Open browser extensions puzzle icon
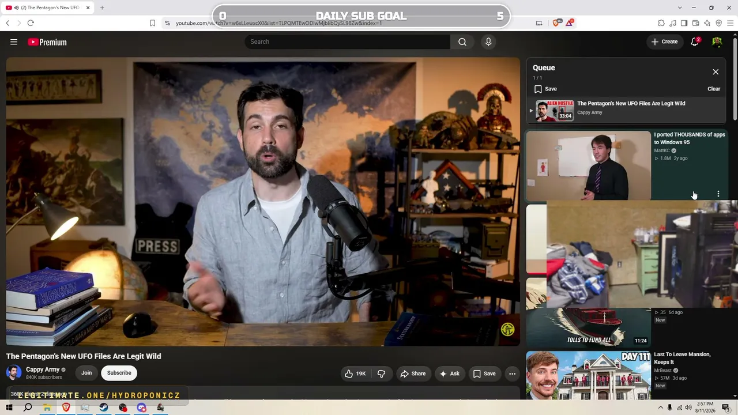Viewport: 738px width, 415px height. pyautogui.click(x=661, y=23)
